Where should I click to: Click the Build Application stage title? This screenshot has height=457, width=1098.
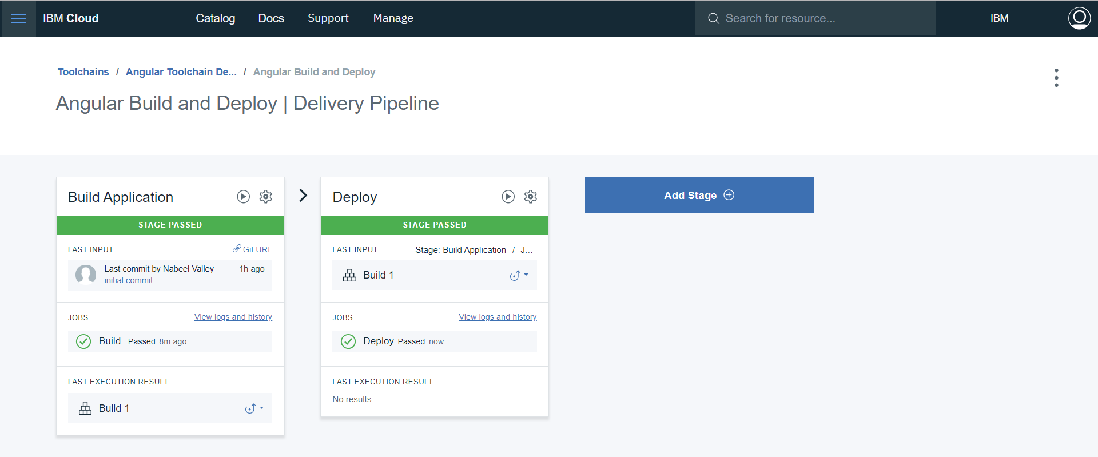click(x=121, y=197)
